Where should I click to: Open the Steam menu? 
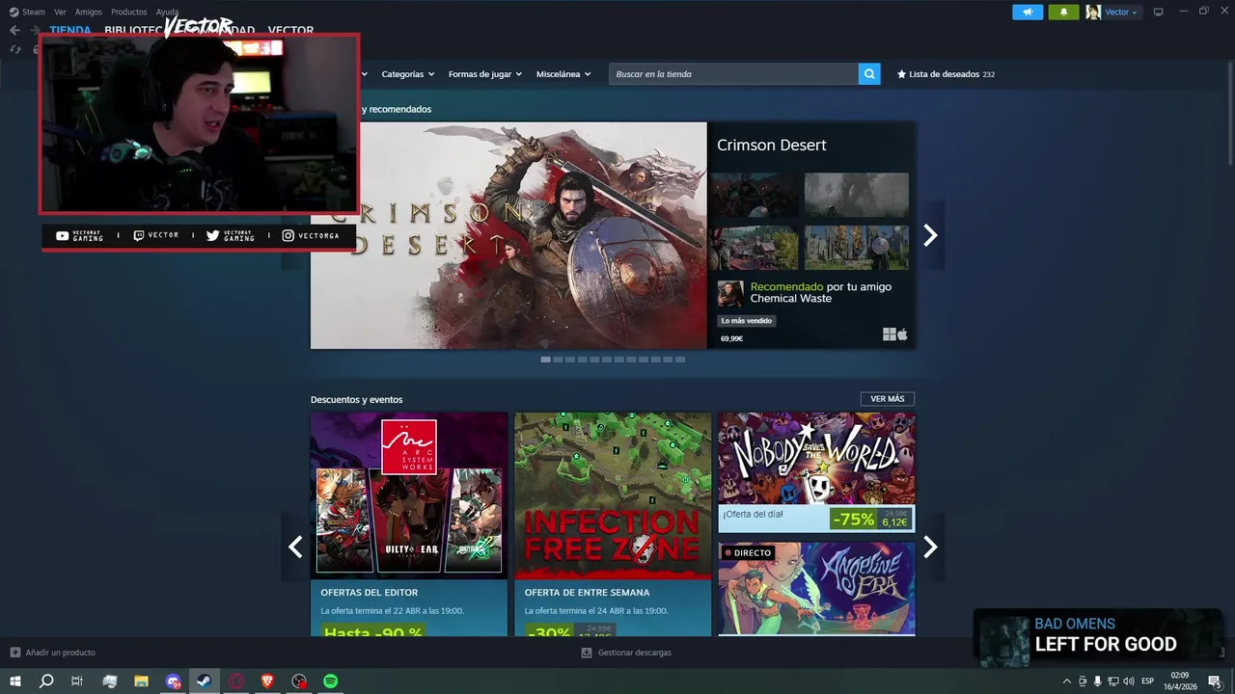(x=33, y=13)
